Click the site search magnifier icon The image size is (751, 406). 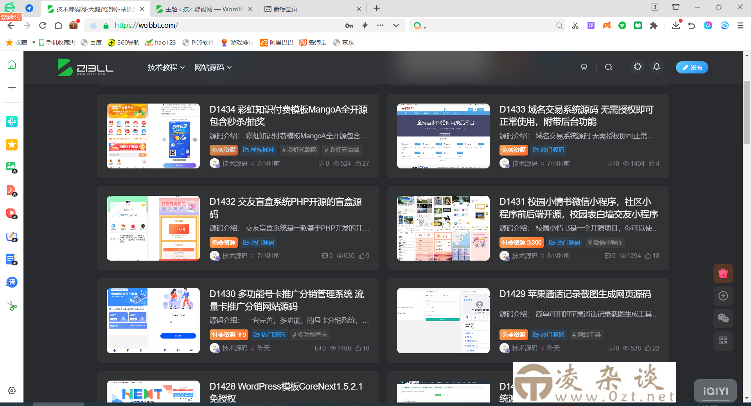(x=609, y=67)
